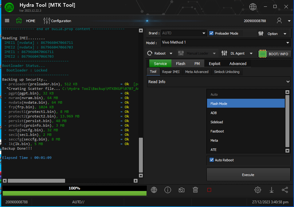The image size is (294, 207).
Task: Select Meta in the mode list
Action: point(246,140)
